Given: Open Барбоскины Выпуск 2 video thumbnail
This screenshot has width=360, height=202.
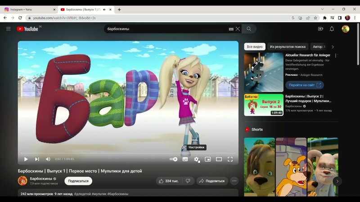Looking at the screenshot, I should (264, 105).
